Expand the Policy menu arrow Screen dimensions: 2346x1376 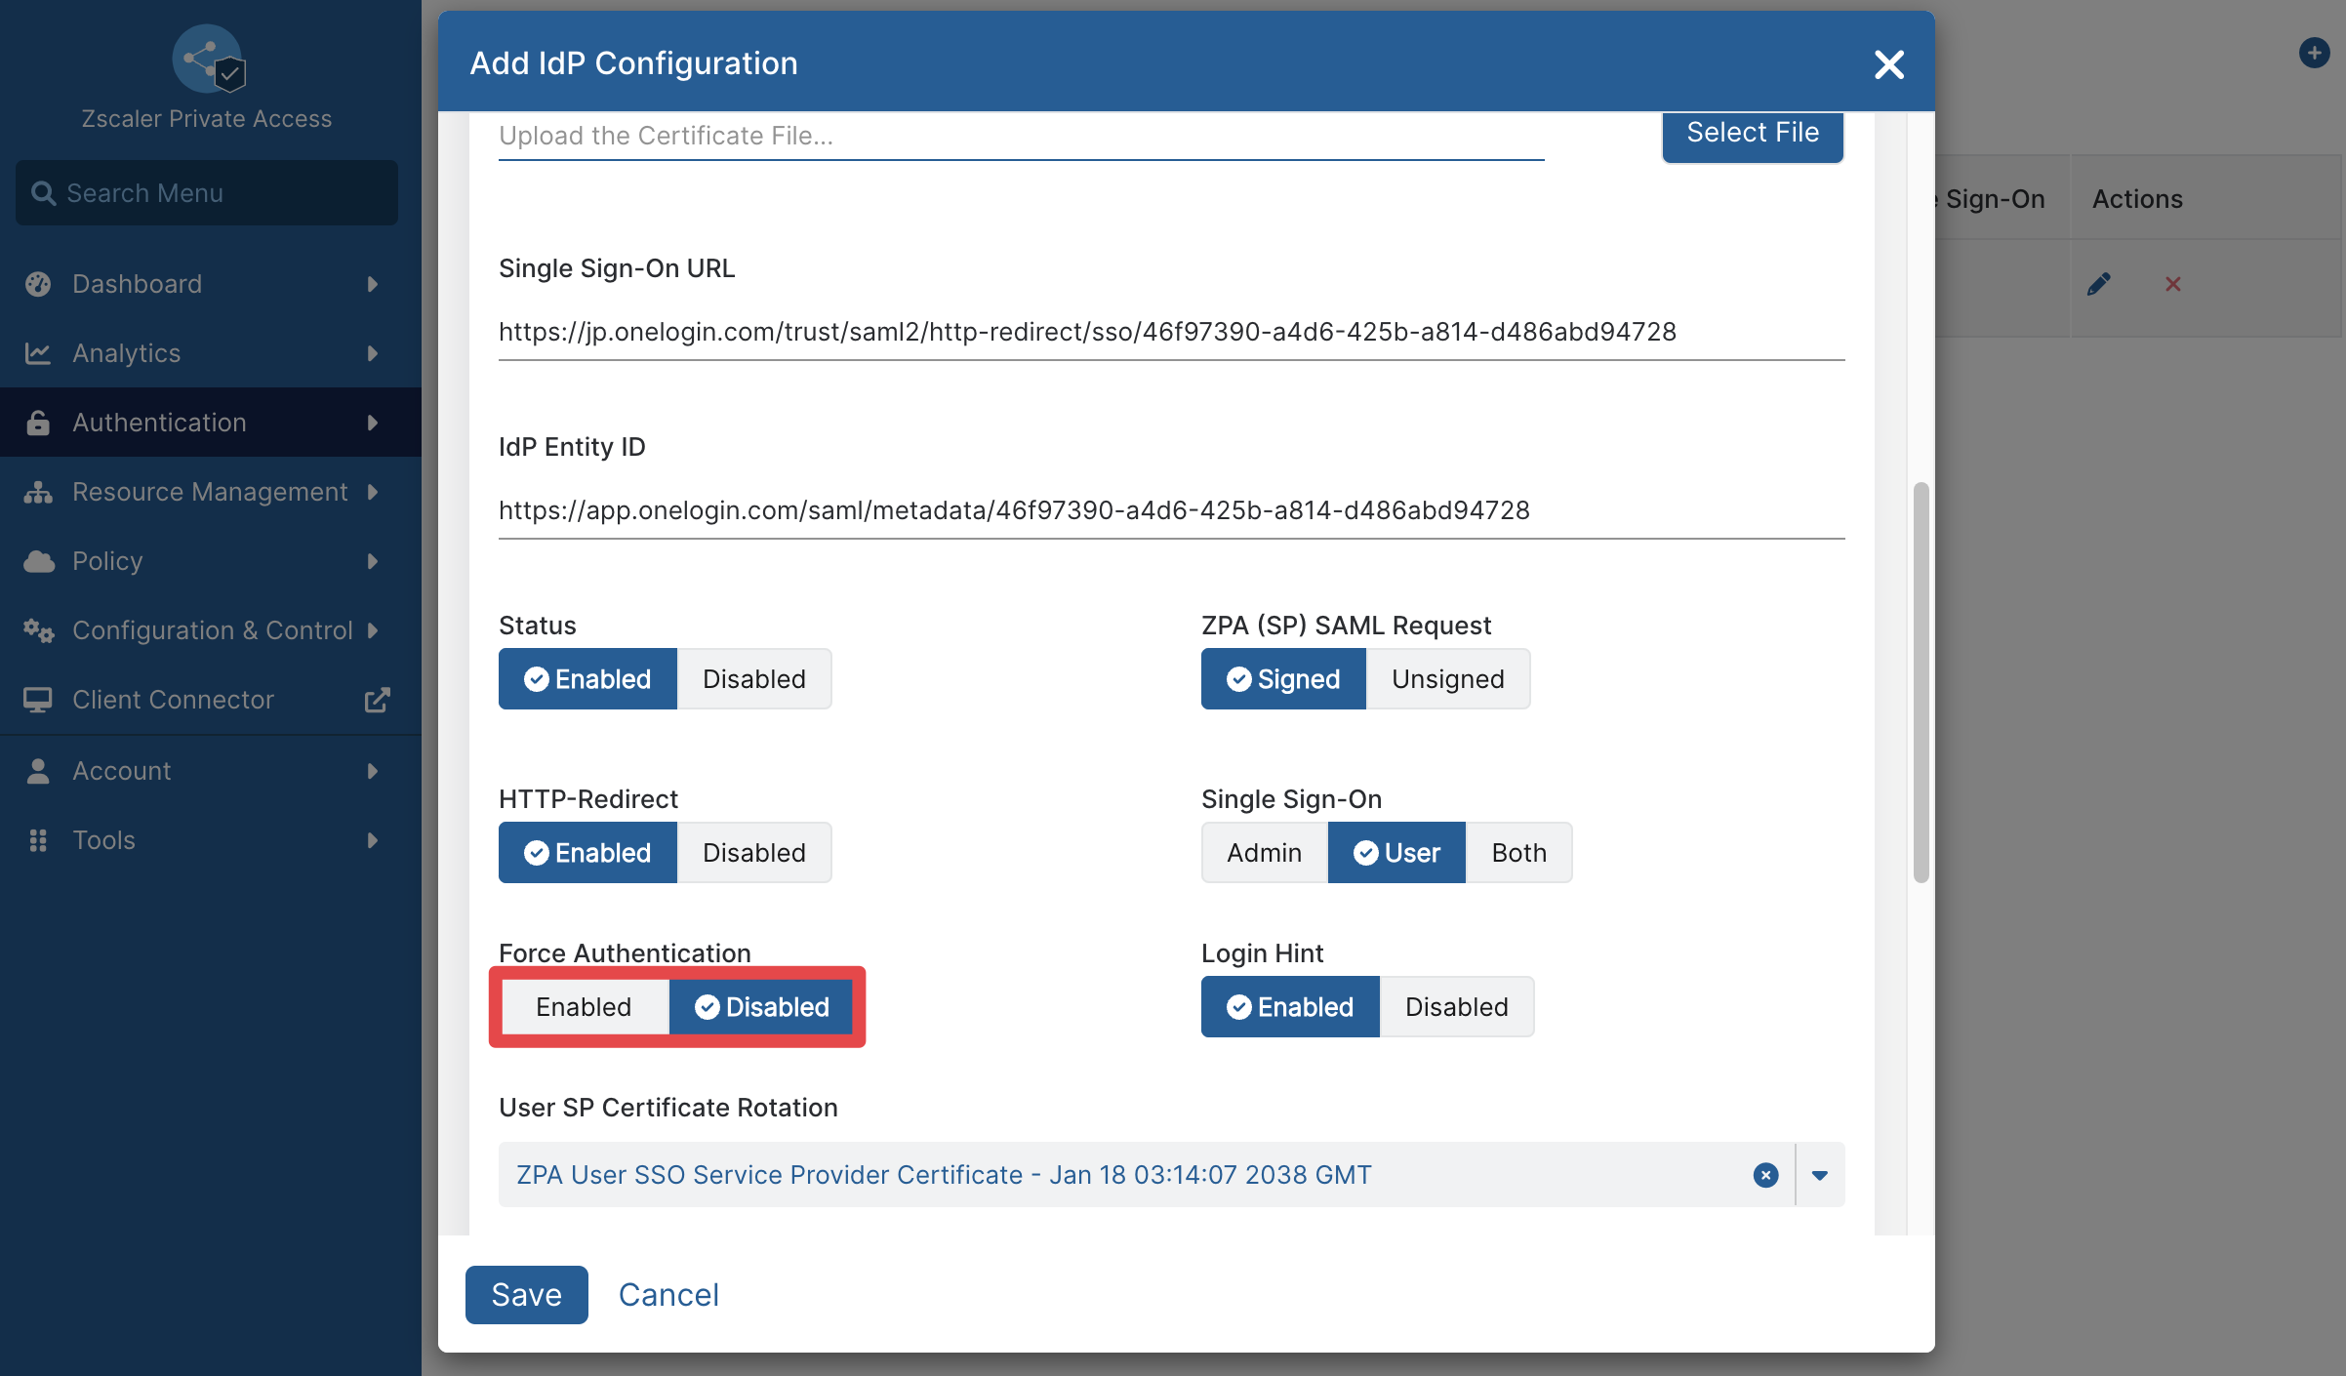pyautogui.click(x=373, y=561)
